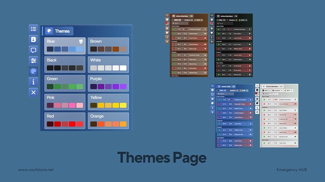The image size is (325, 182).
Task: Select the Brown theme card
Action: (x=108, y=46)
